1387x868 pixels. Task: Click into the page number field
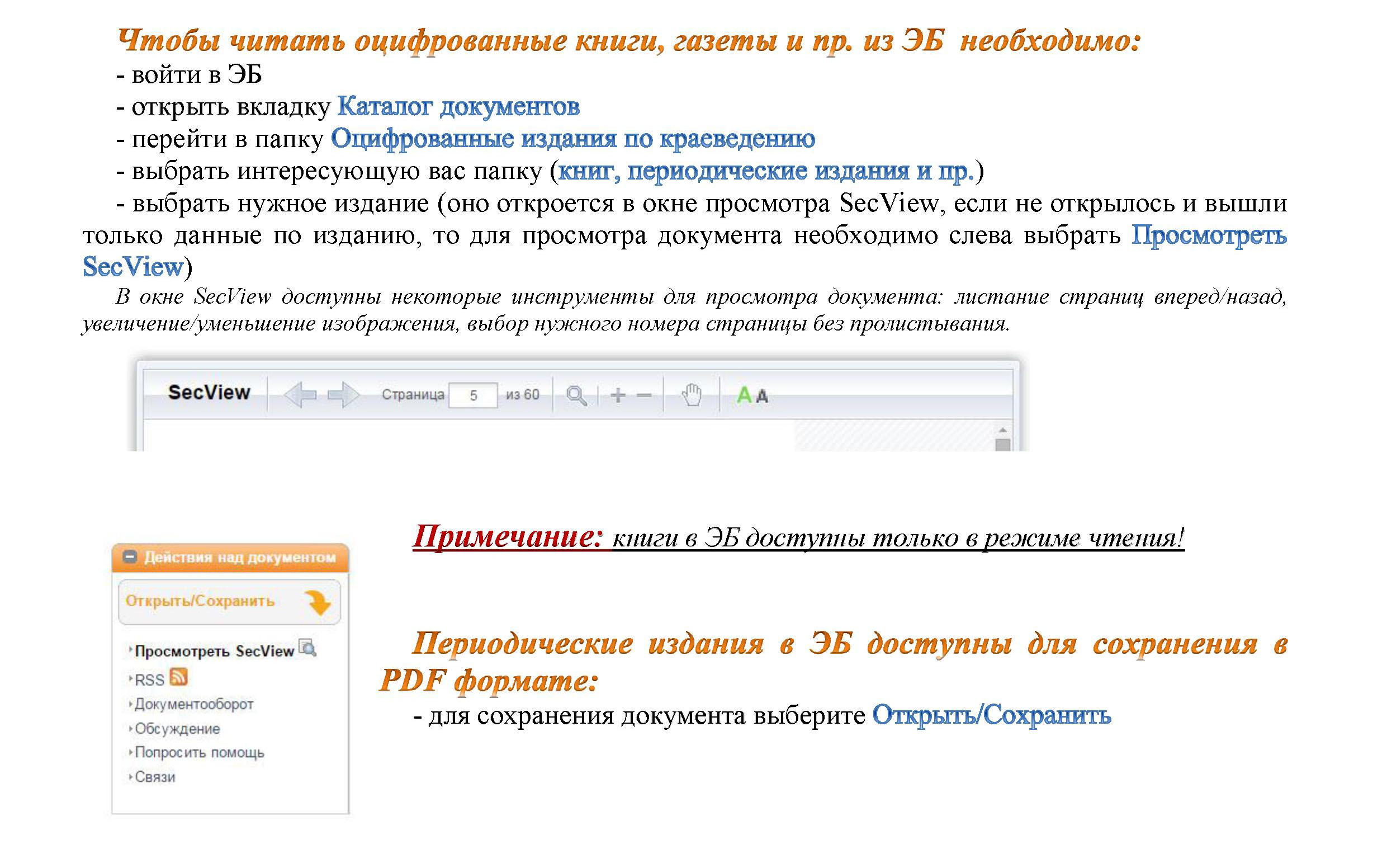(473, 395)
